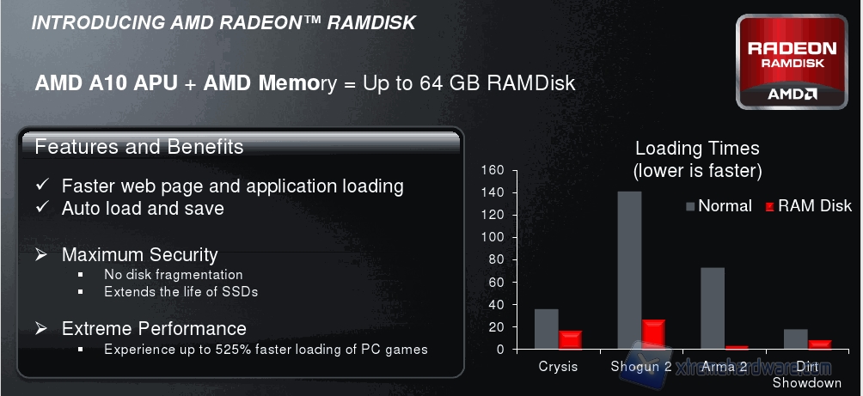Image resolution: width=863 pixels, height=396 pixels.
Task: Click the checkmark beside Faster web page loading
Action: coord(41,186)
